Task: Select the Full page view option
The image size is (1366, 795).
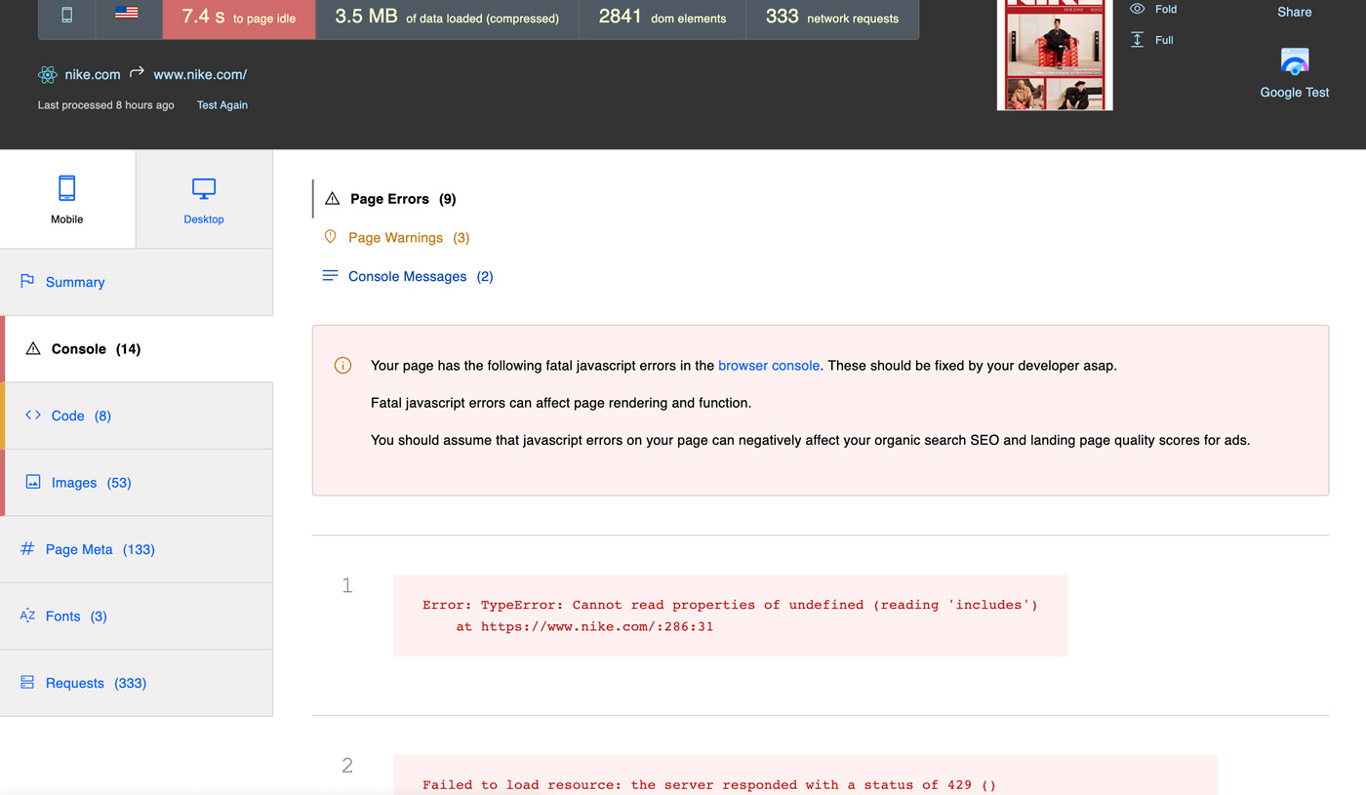Action: pyautogui.click(x=1163, y=40)
